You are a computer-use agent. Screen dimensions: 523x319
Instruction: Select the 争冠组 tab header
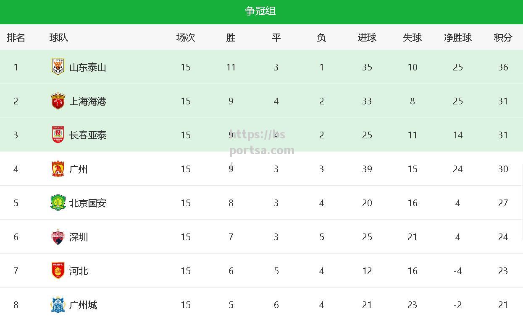tap(260, 11)
